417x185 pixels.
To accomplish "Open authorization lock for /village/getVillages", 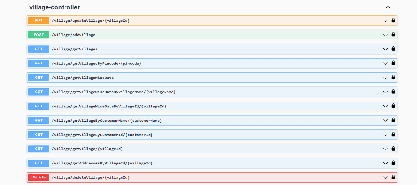I will pos(393,49).
